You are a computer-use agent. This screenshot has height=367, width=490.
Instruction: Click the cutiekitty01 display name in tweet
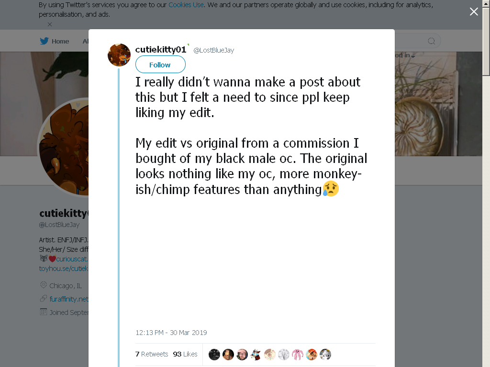click(161, 49)
